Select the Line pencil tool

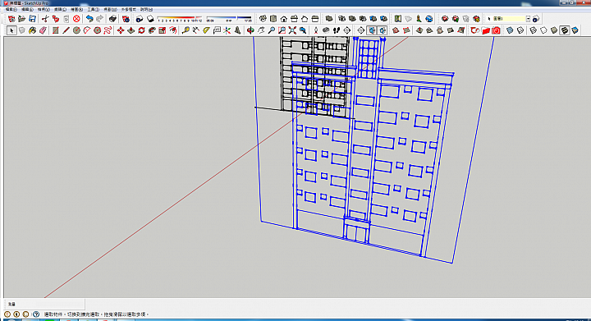[66, 30]
